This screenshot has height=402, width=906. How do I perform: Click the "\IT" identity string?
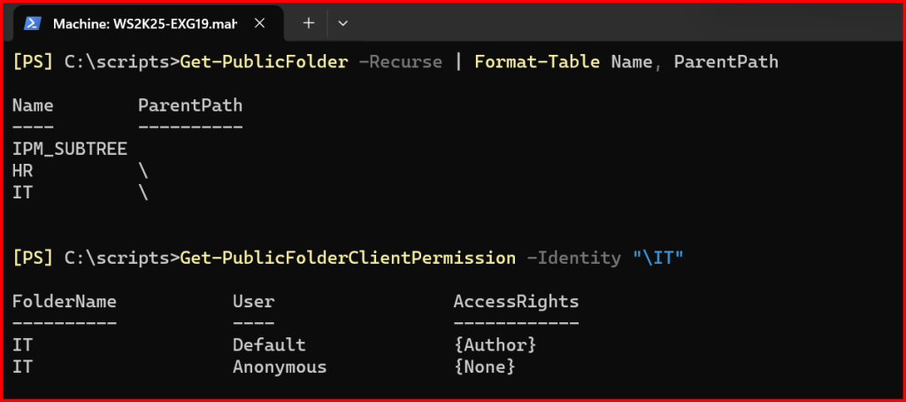[x=658, y=258]
